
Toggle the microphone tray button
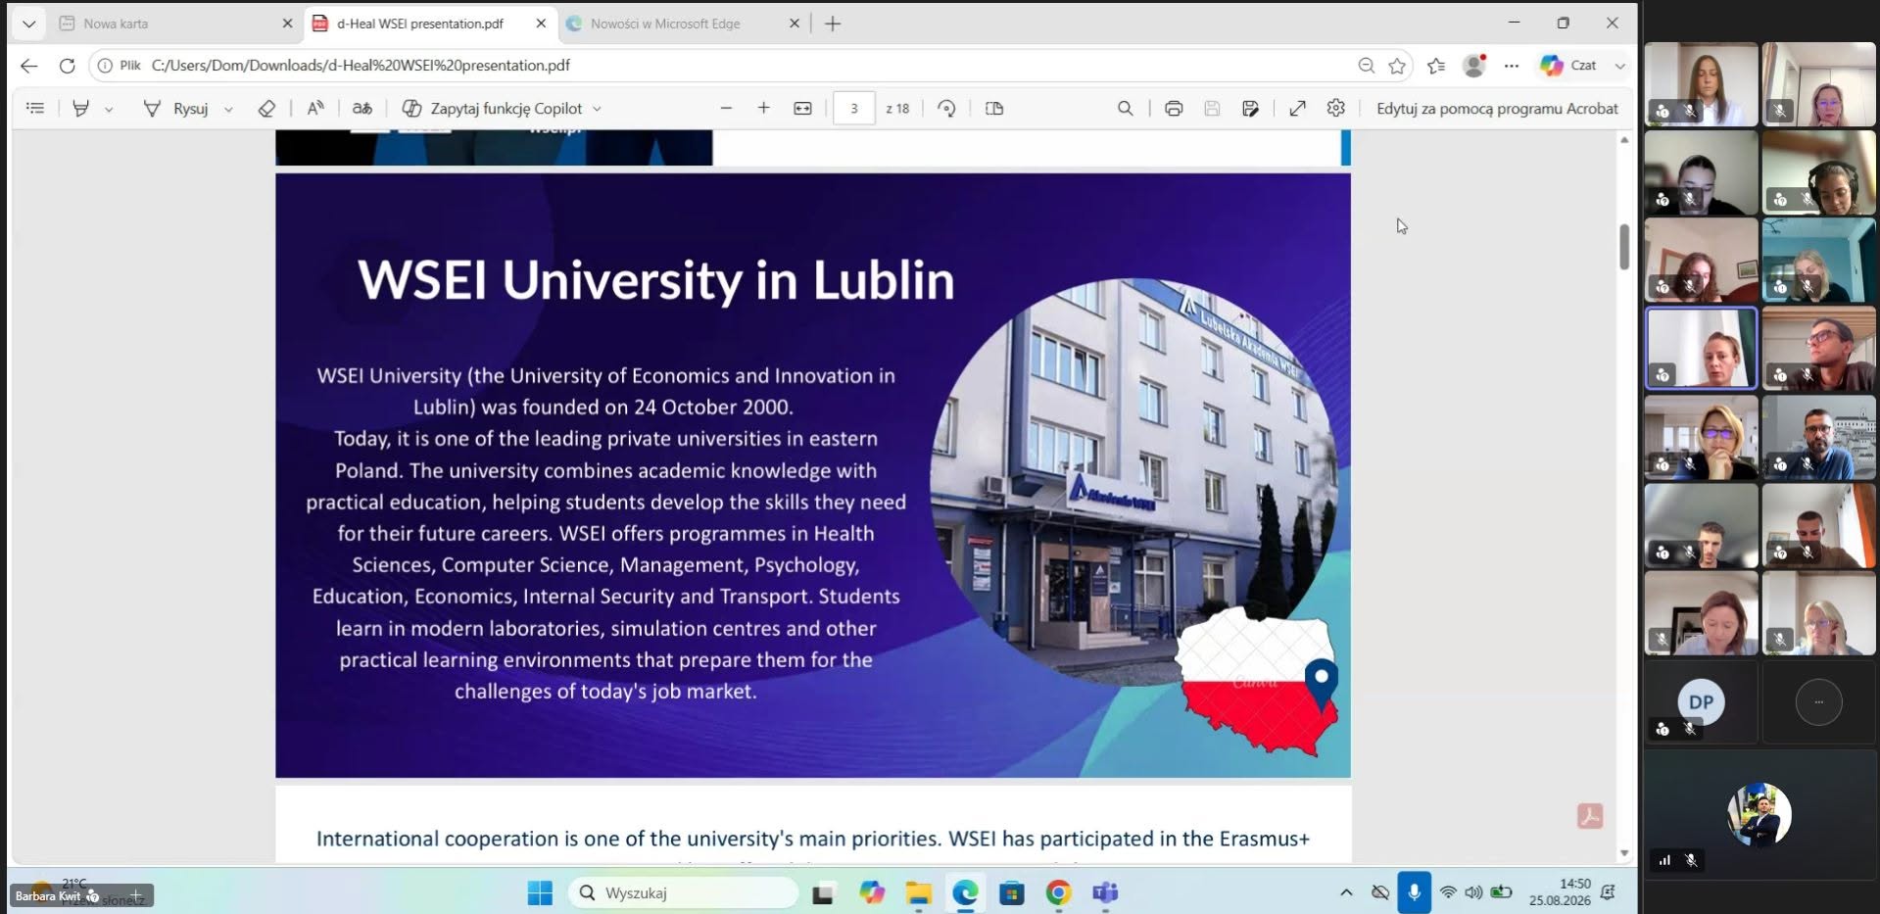(1414, 892)
